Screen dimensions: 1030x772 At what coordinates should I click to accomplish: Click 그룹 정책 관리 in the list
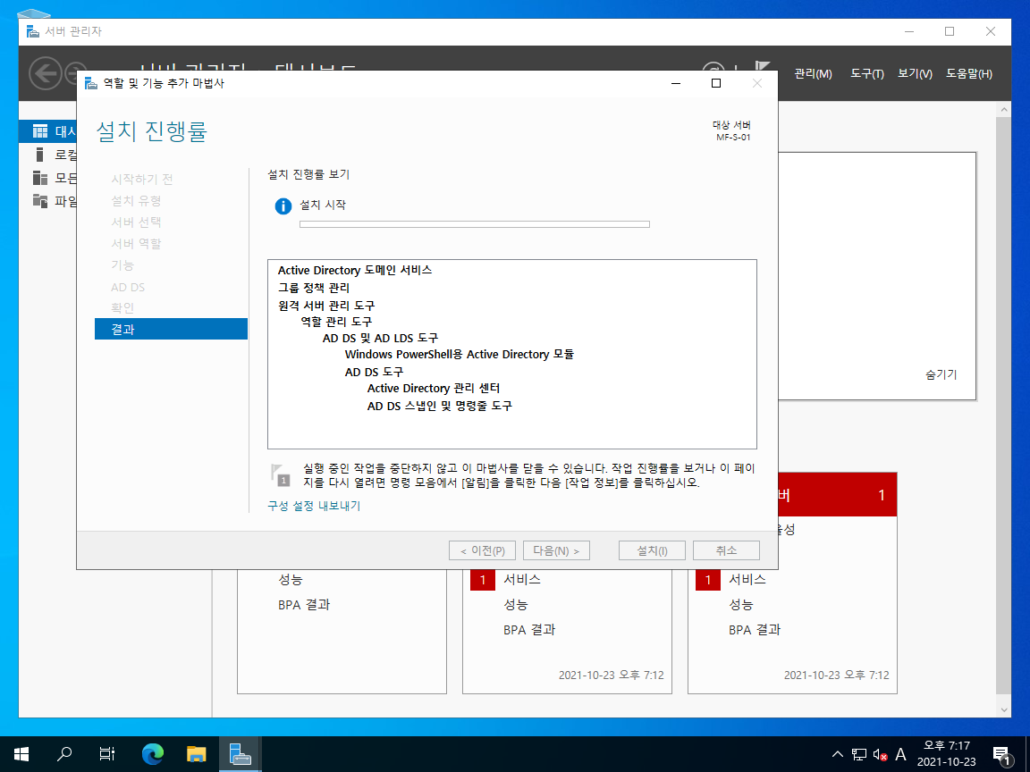[x=313, y=288]
